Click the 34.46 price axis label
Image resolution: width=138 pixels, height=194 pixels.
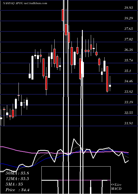tap(129, 81)
